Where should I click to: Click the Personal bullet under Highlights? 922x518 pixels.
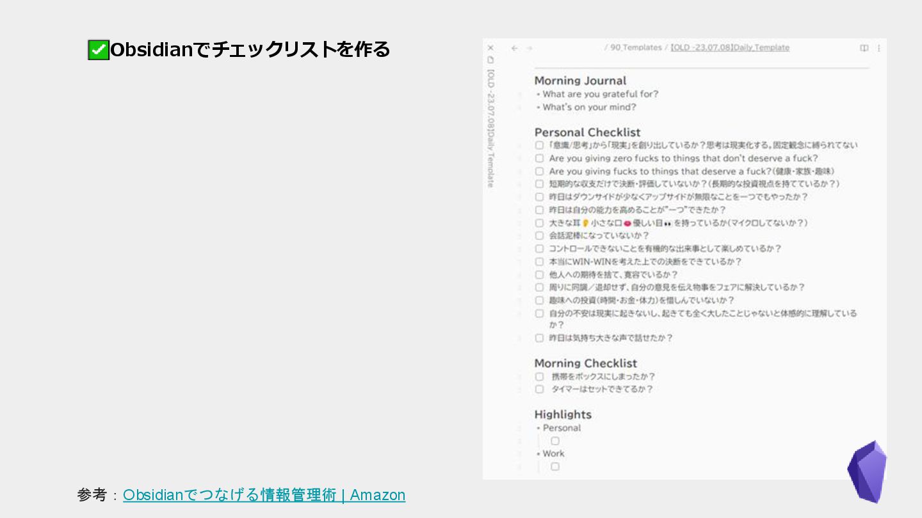(x=562, y=428)
